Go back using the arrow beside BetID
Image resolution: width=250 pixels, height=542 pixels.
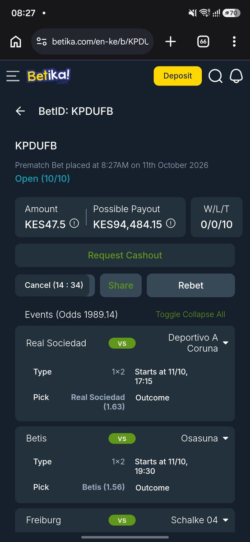pyautogui.click(x=20, y=111)
